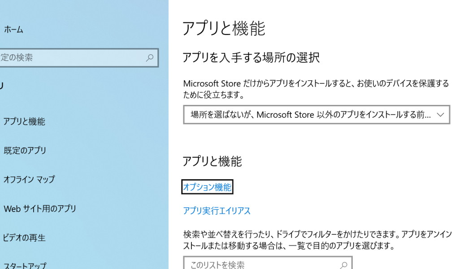Select アプリと機能 in the left sidebar
This screenshot has width=459, height=269.
tap(24, 121)
